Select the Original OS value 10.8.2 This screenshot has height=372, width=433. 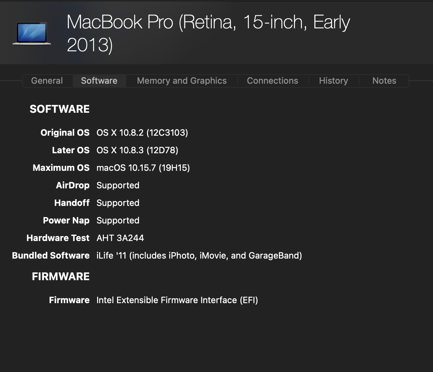(142, 133)
